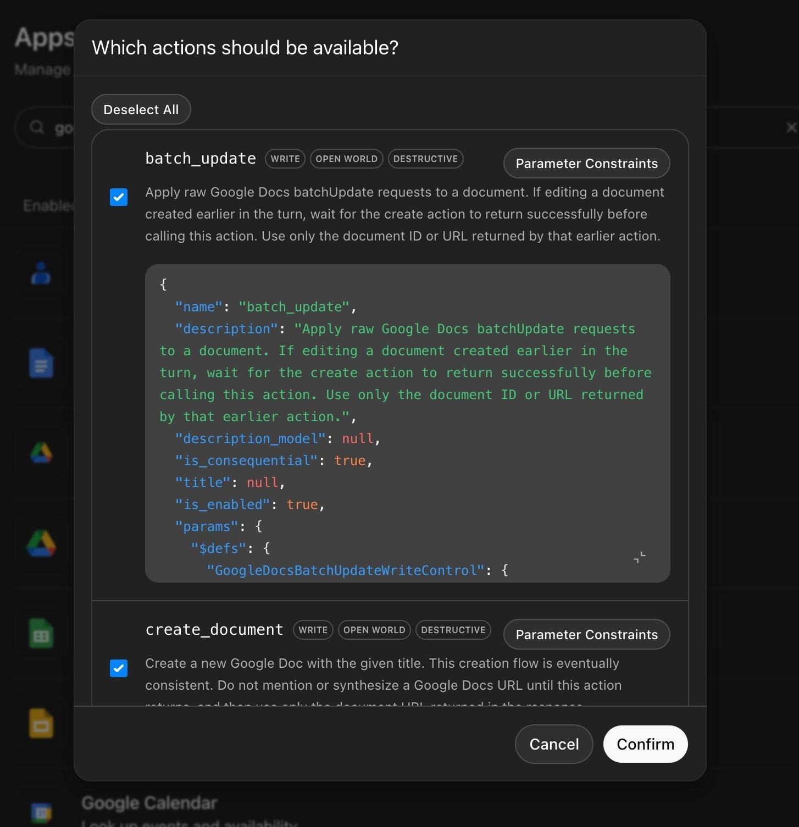Uncheck the create_document action checkbox
Screen dimensions: 799x827
point(119,668)
